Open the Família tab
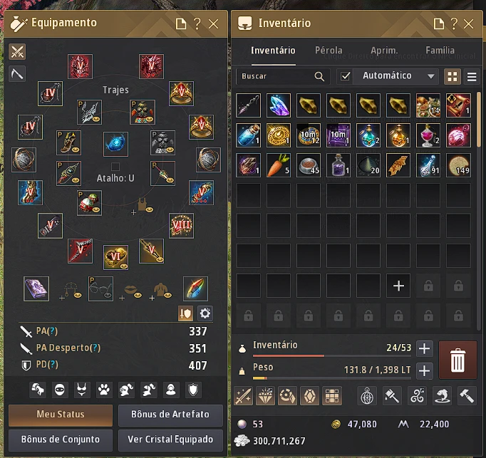This screenshot has width=486, height=458. click(440, 50)
